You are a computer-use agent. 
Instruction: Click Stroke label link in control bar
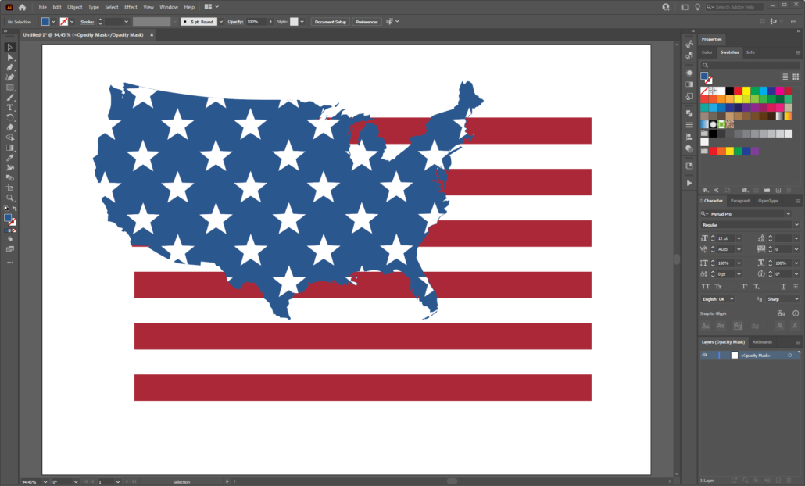[87, 22]
